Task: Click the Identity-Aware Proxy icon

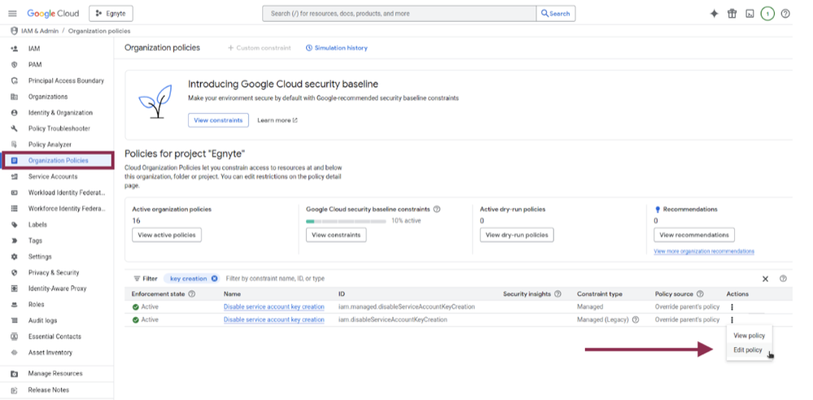Action: tap(15, 288)
